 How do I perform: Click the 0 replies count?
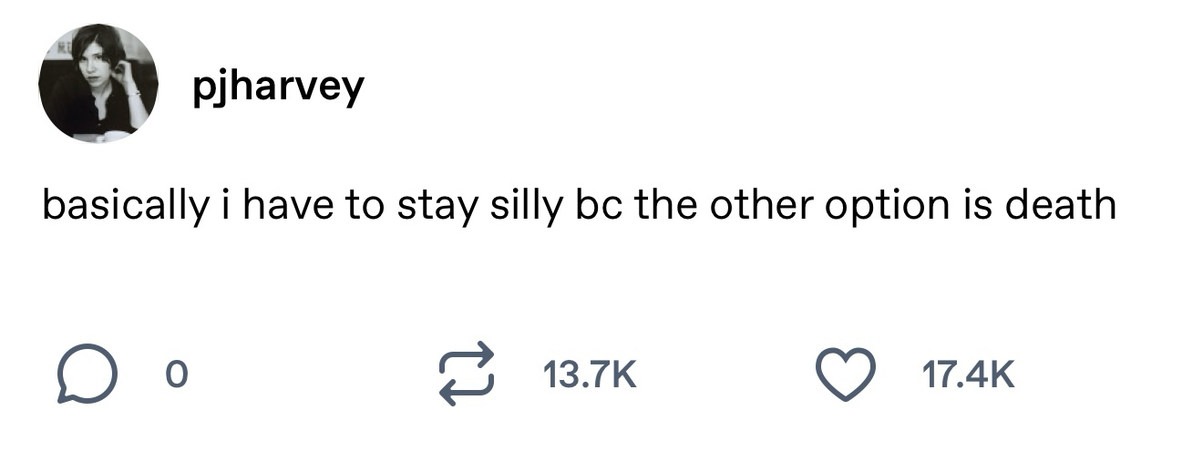pyautogui.click(x=177, y=375)
